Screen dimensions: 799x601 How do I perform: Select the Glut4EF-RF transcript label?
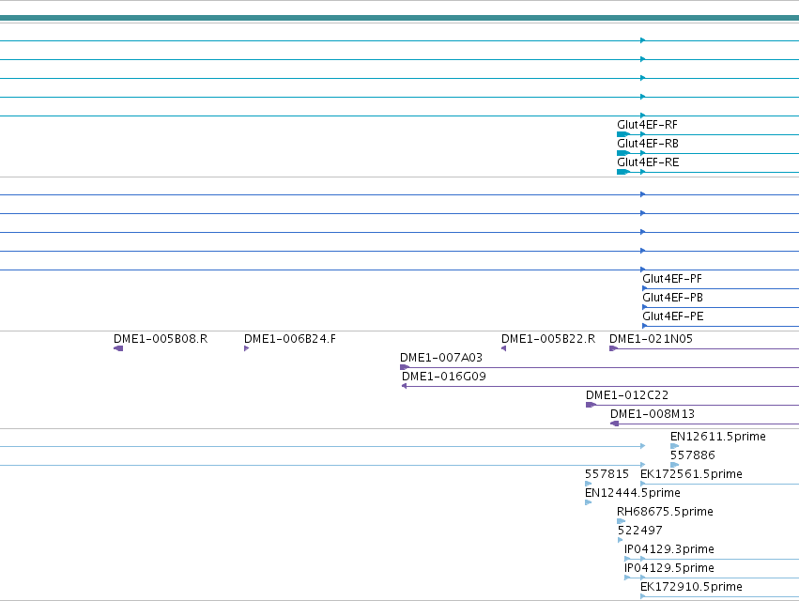click(647, 125)
